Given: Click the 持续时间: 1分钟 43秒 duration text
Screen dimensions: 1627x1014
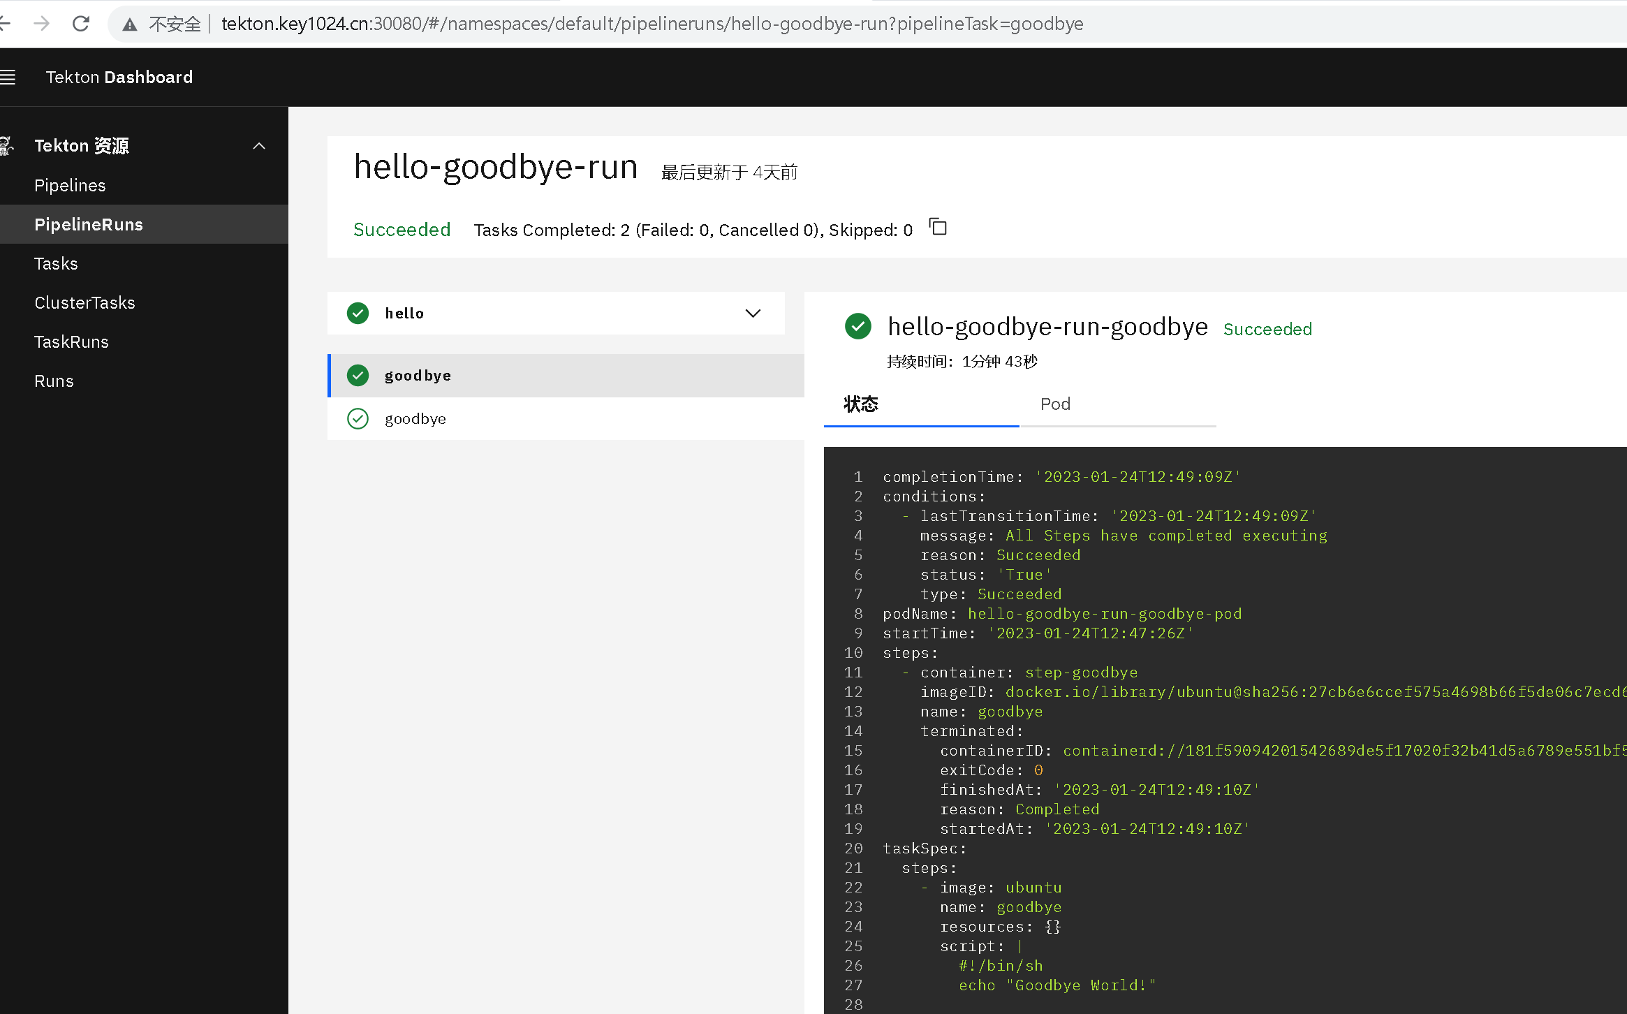Looking at the screenshot, I should pos(962,361).
